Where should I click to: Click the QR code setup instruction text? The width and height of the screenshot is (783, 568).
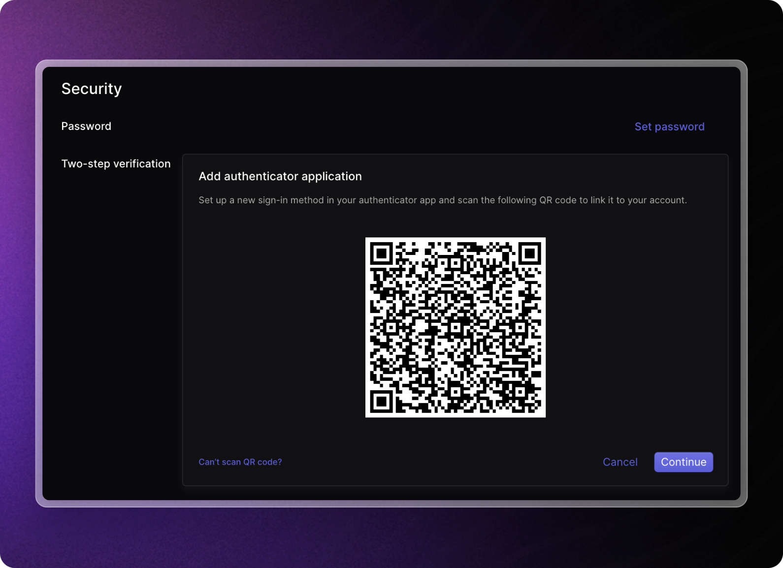point(443,200)
